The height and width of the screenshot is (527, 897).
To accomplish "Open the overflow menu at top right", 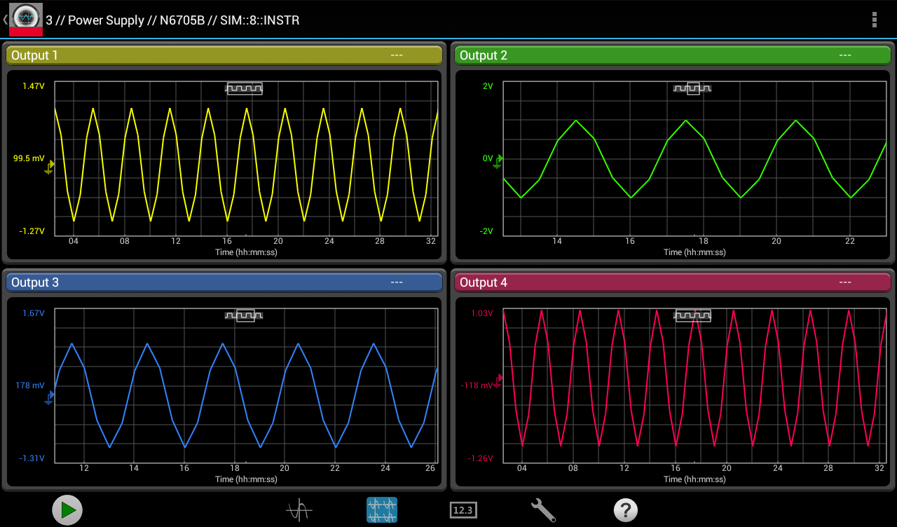I will (x=874, y=19).
